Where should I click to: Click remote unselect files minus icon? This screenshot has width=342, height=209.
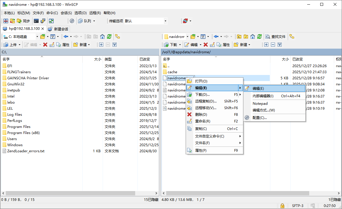coord(273,45)
